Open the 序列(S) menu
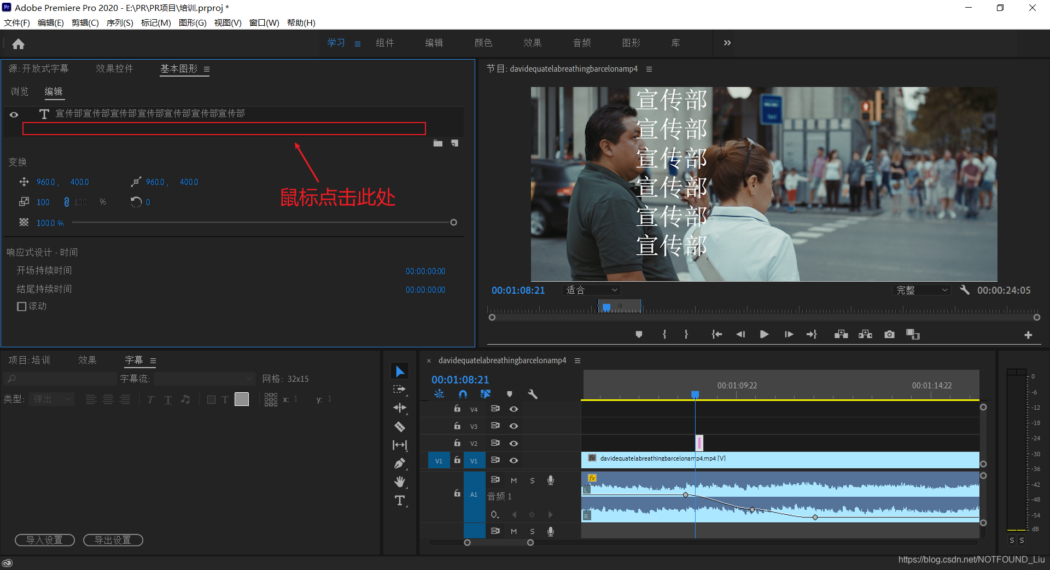This screenshot has height=570, width=1050. pos(120,22)
